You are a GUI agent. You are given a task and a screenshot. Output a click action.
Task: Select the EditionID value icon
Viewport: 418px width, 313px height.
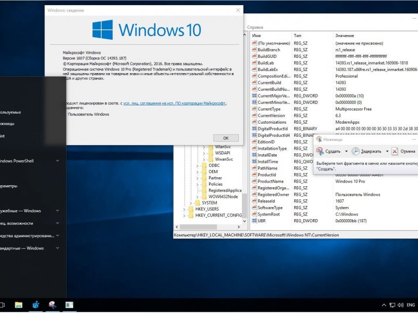254,141
